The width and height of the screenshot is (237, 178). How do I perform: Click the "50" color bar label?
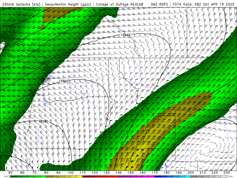pos(10,173)
